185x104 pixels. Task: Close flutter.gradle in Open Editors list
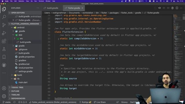tap(13, 20)
